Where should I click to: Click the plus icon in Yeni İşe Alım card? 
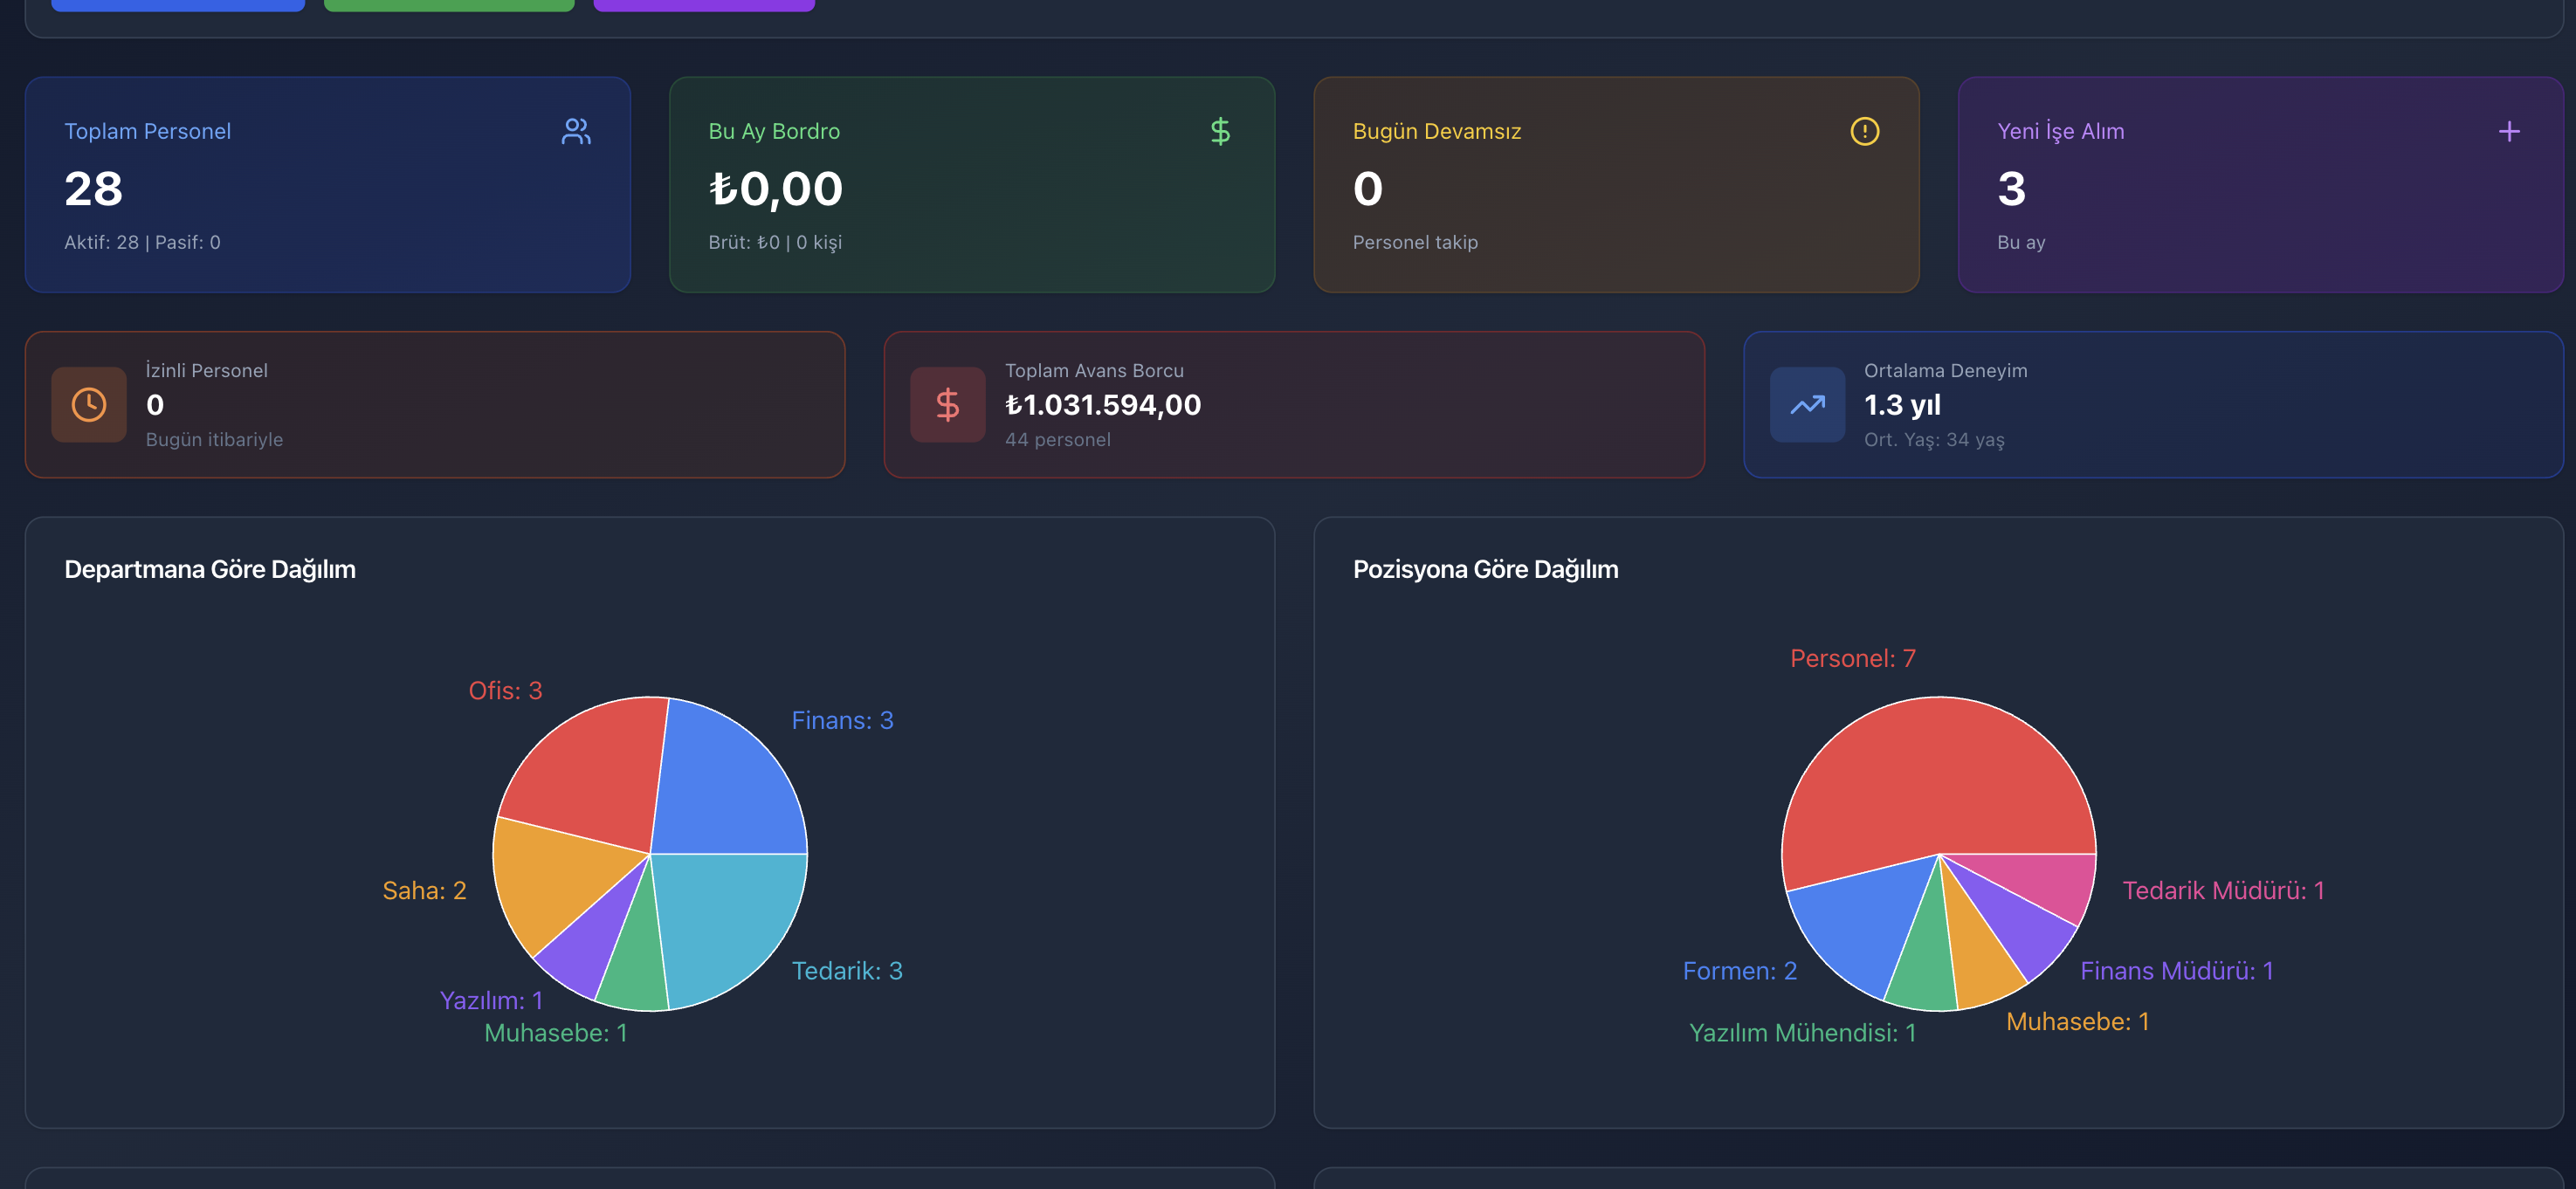point(2508,131)
